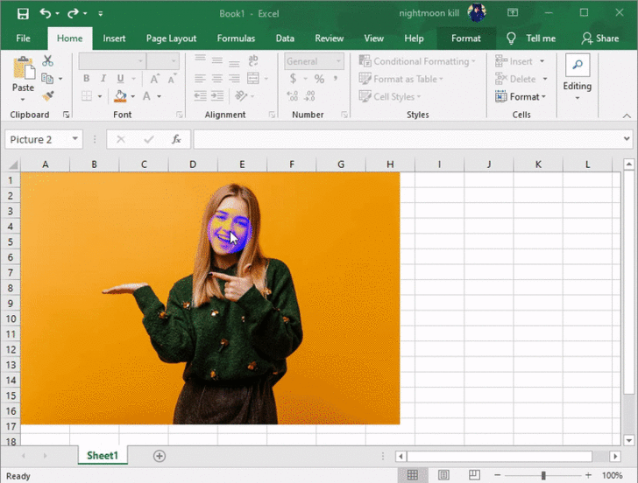Collapse the ribbon with chevron
This screenshot has width=638, height=483.
[627, 115]
